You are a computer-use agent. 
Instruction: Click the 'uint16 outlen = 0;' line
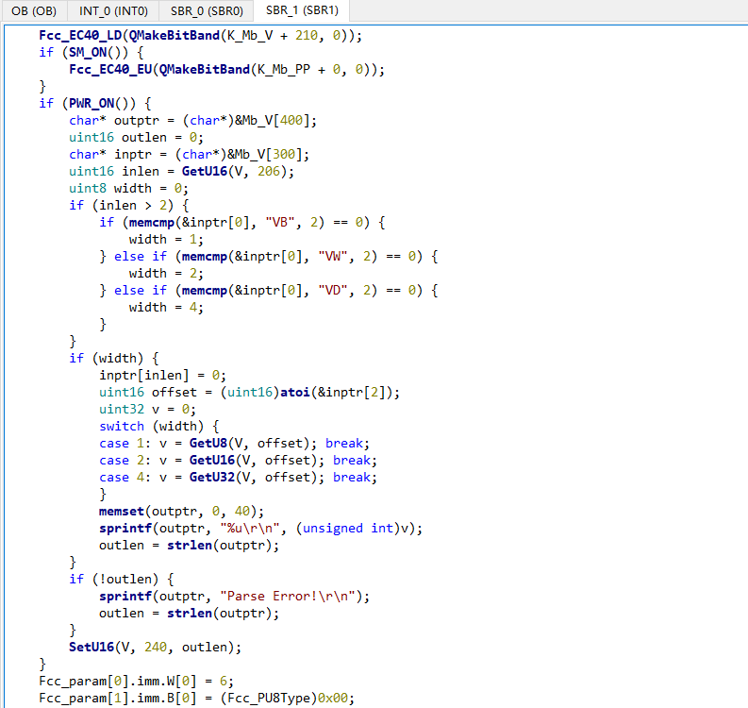(136, 138)
